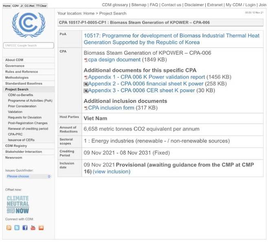This screenshot has height=242, width=268.
Task: Click the UNFCCC Google Search field
Action: point(28,45)
